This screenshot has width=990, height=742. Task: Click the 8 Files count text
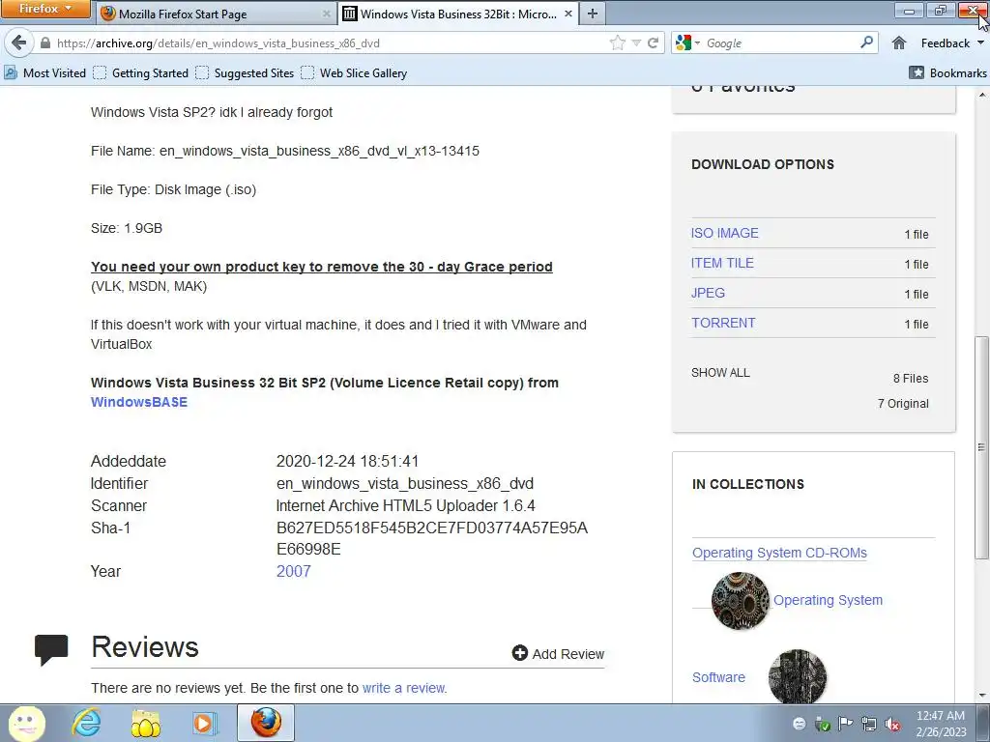(911, 378)
